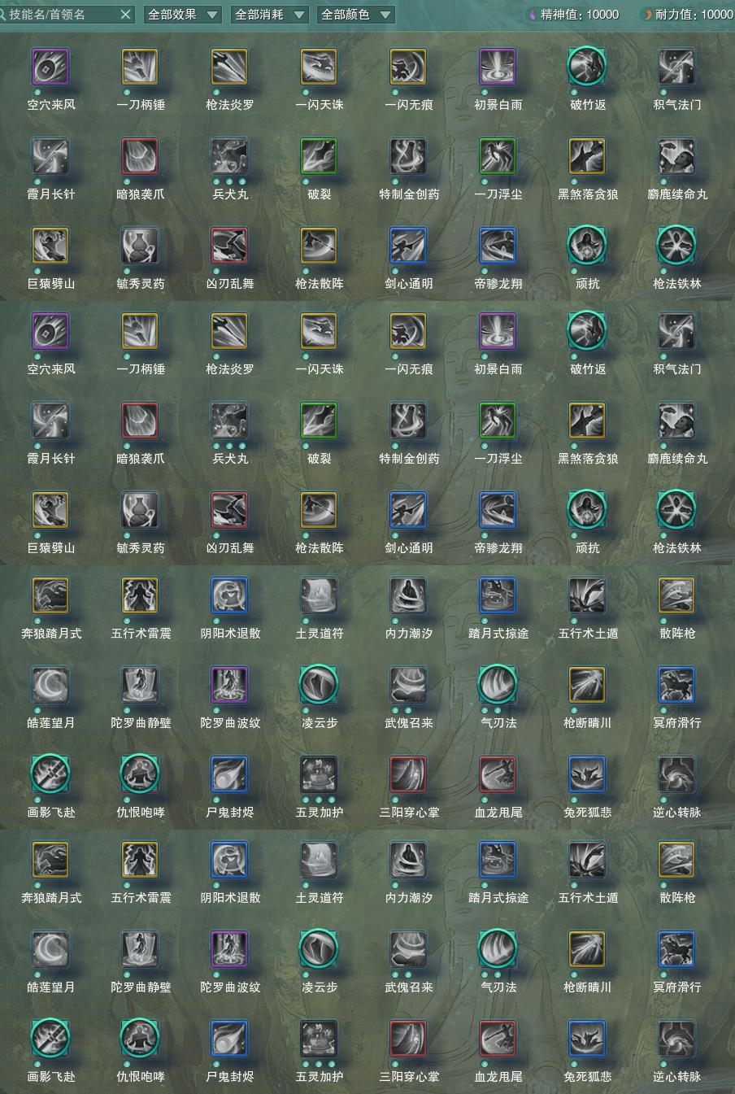Screen dimensions: 735x1094
Task: Choose the first (upper) 破竹返 round icon
Action: click(587, 67)
